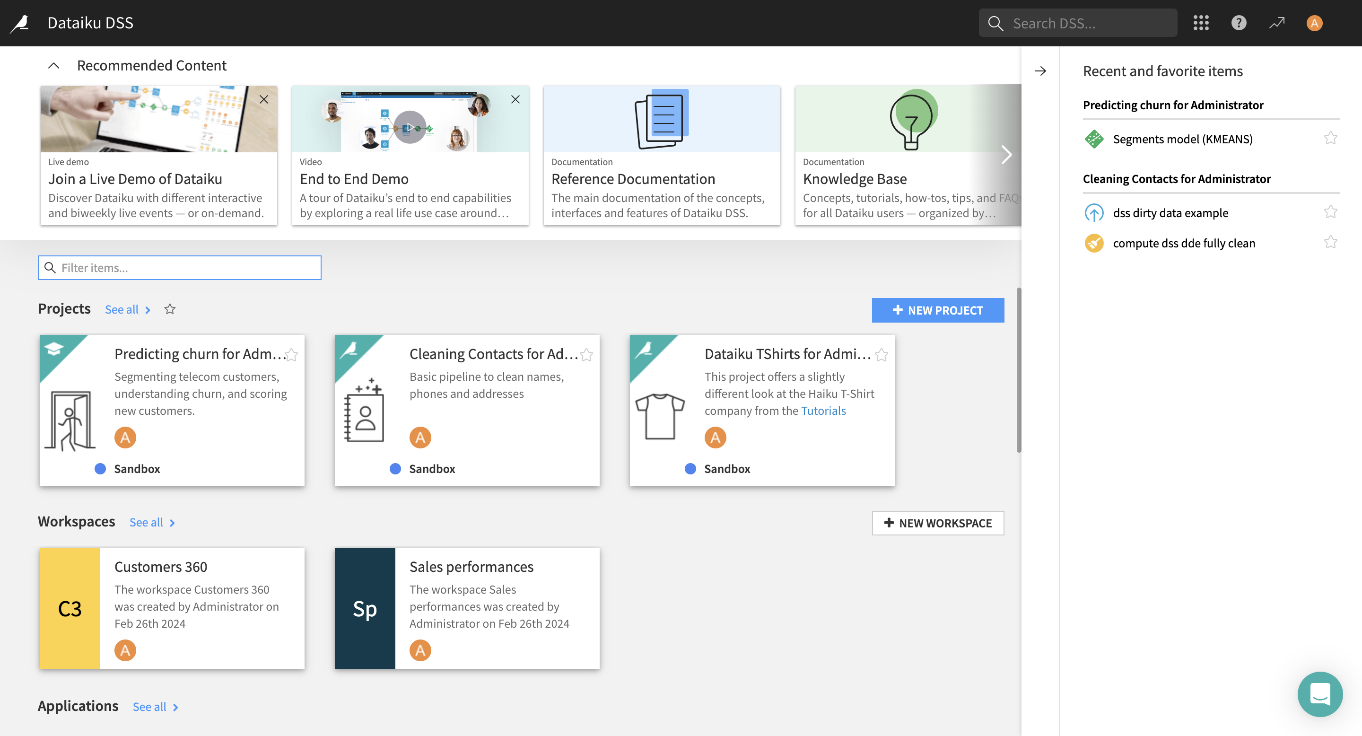Click the yellow prepare recipe broom icon
The height and width of the screenshot is (736, 1362).
coord(1094,243)
